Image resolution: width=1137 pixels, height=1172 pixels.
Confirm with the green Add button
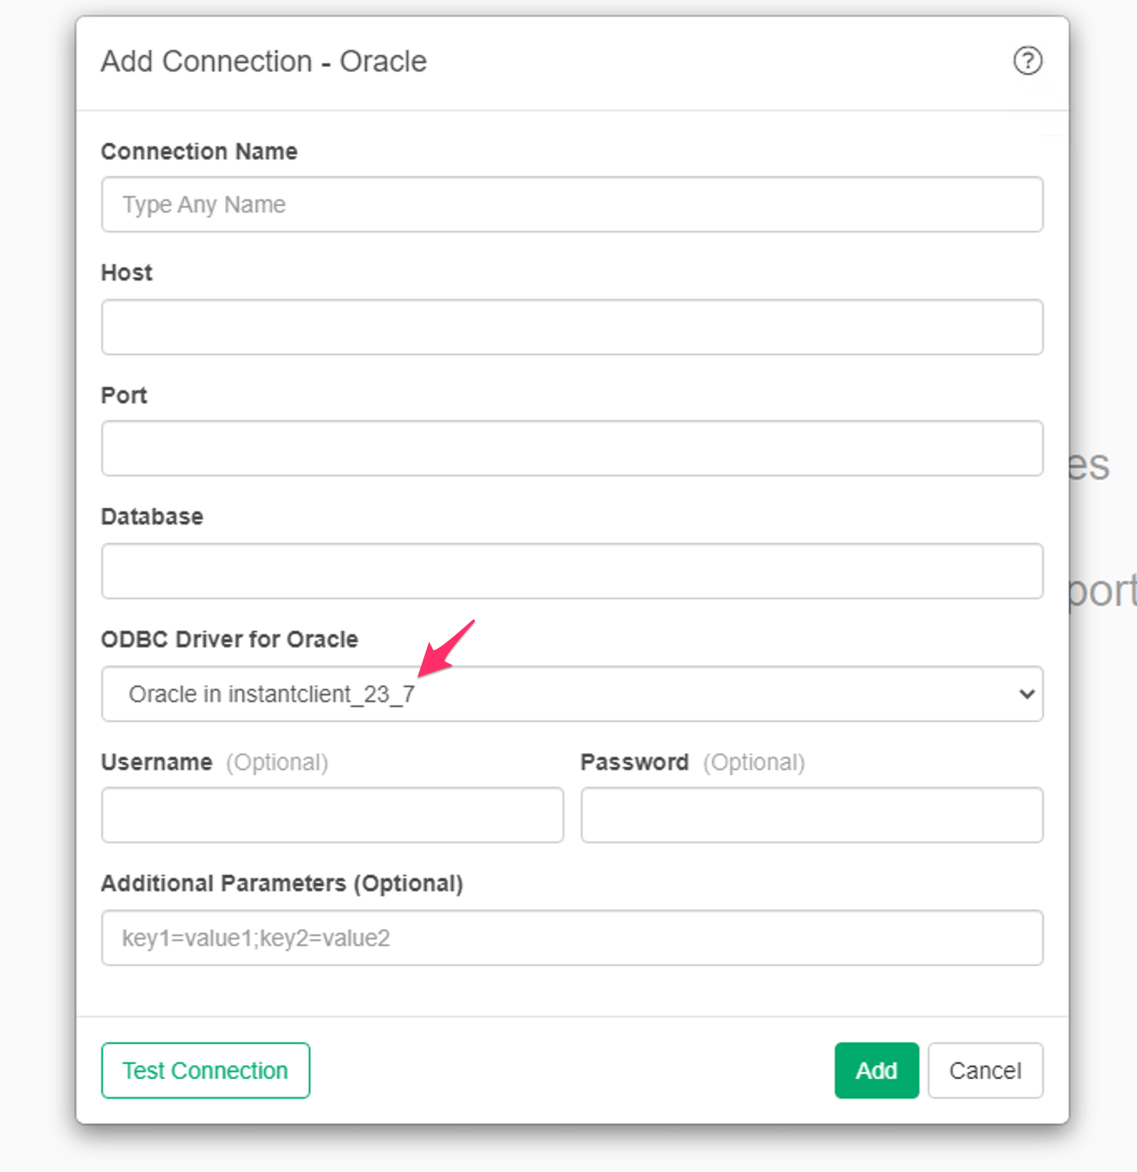click(876, 1071)
